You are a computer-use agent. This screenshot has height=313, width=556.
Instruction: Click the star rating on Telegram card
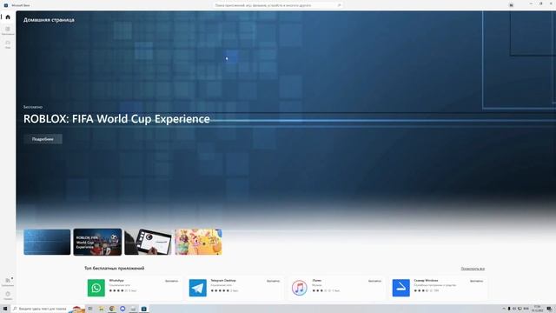220,290
